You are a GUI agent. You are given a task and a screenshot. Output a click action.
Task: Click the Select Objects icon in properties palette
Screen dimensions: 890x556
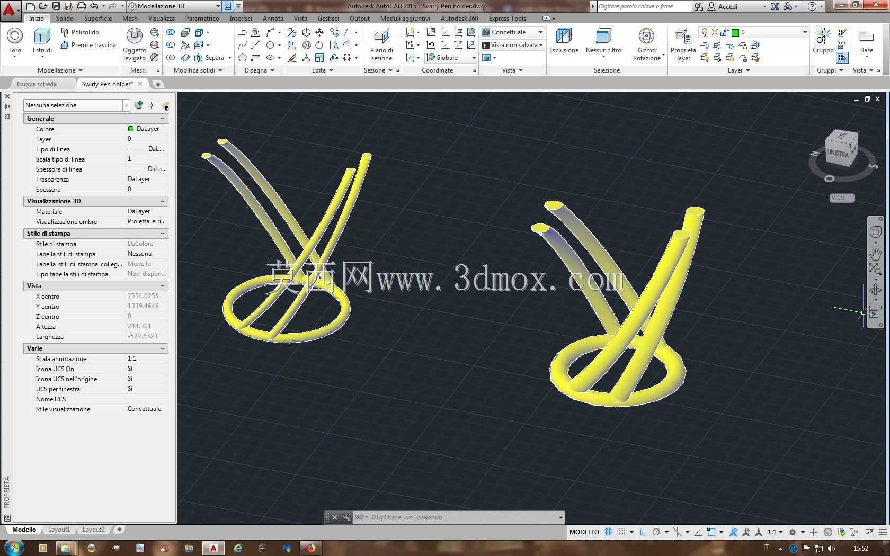pyautogui.click(x=152, y=105)
